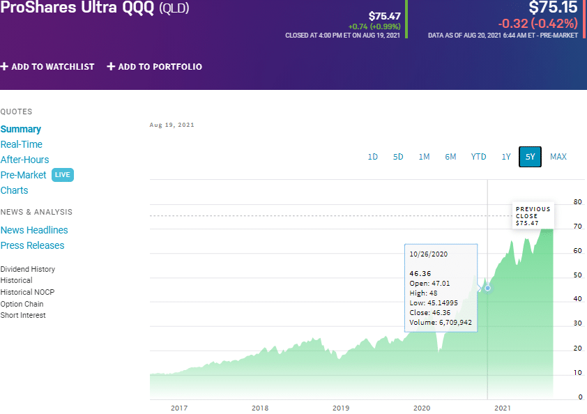This screenshot has height=414, width=587.
Task: Click the Open: 47.01 tooltip line
Action: click(429, 284)
